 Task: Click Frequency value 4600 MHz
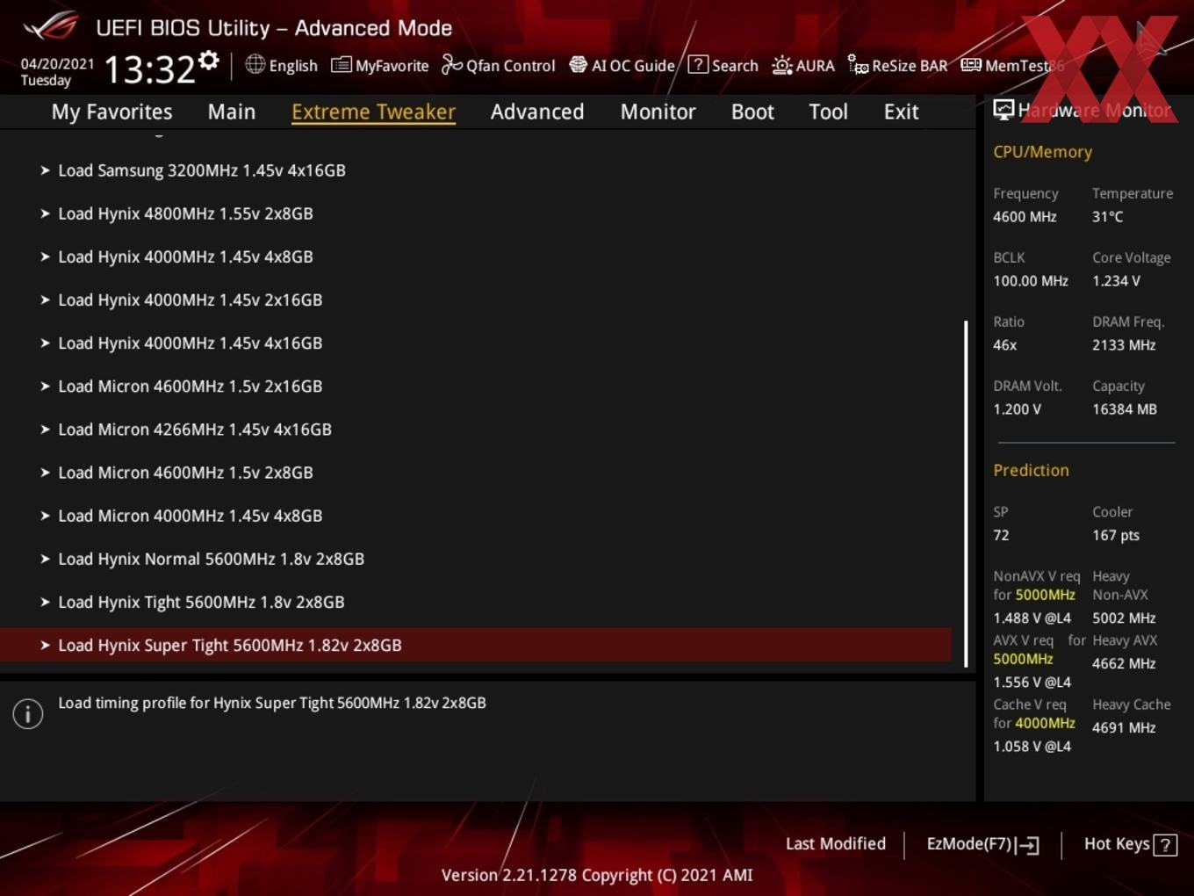point(1025,216)
